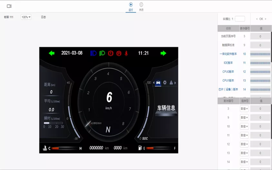Select the warning triangle tab icon
Screen dimensions: 272x170
click(x=171, y=82)
